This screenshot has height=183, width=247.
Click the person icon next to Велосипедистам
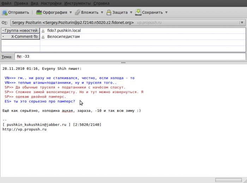pyautogui.click(x=43, y=37)
